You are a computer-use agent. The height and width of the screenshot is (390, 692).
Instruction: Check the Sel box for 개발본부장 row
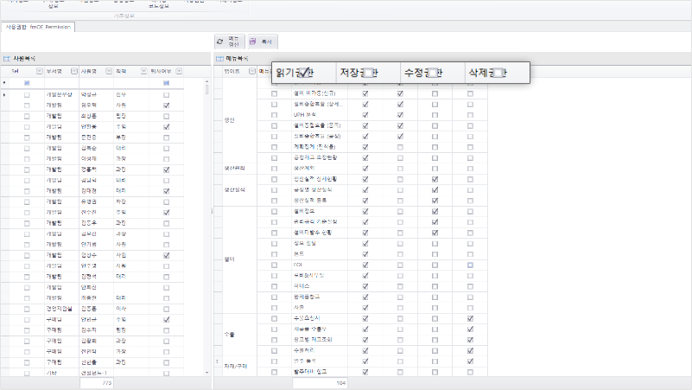(x=27, y=95)
